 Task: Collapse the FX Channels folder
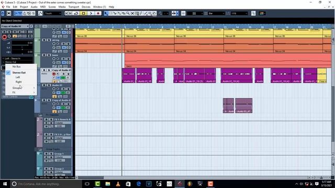coord(40,115)
